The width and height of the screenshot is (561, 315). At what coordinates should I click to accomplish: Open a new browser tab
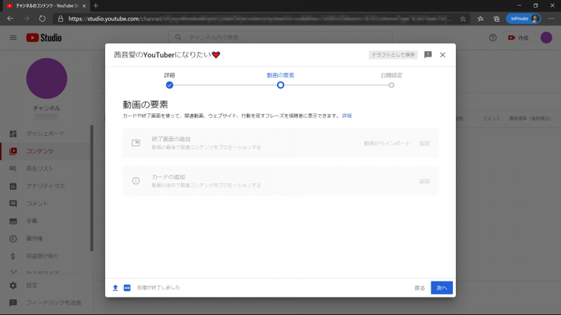coord(95,6)
